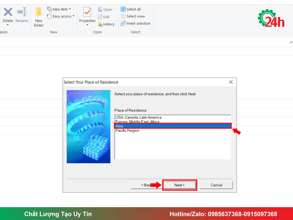Select 'Pacific Region' in the residence list
Viewport: 293px width, 220px height.
[173, 131]
